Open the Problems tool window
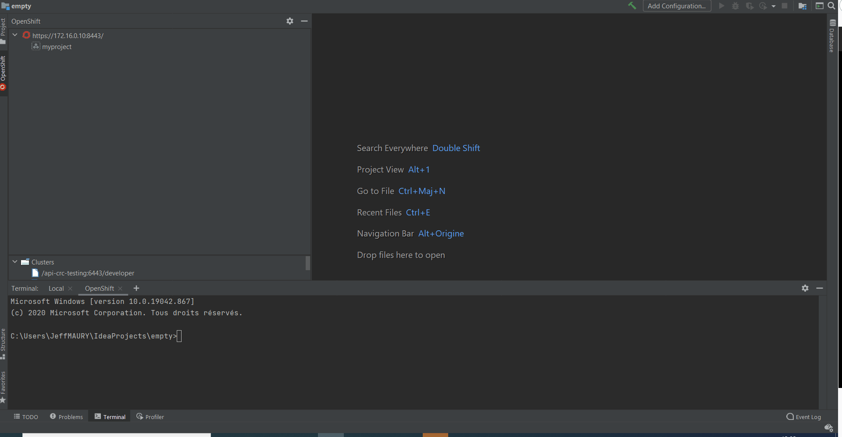842x437 pixels. pos(66,417)
